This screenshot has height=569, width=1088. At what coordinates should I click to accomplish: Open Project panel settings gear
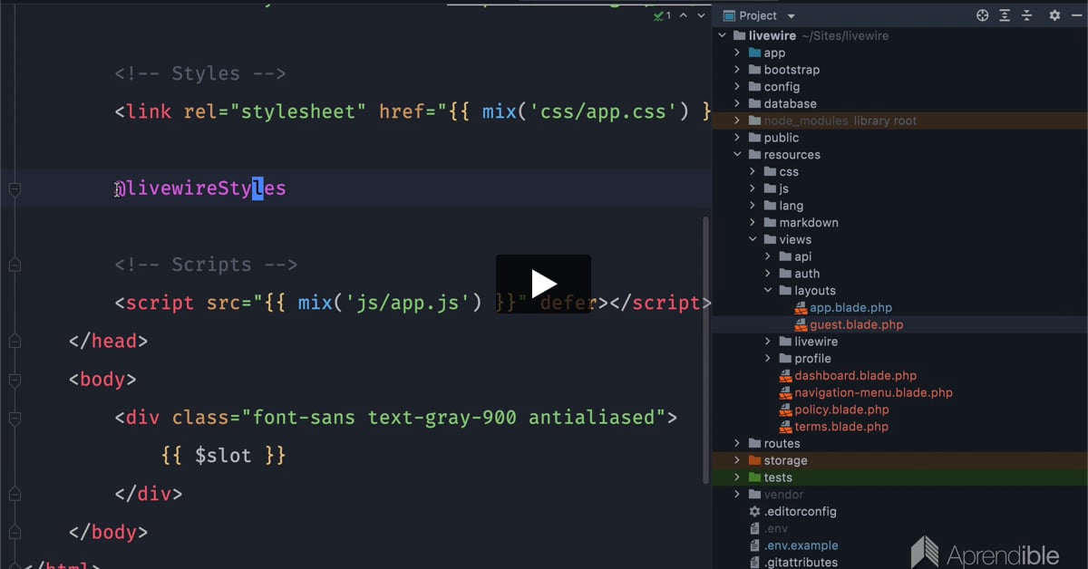[x=1054, y=15]
